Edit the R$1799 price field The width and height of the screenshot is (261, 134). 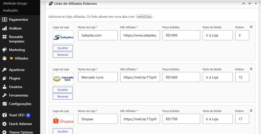pos(181,119)
